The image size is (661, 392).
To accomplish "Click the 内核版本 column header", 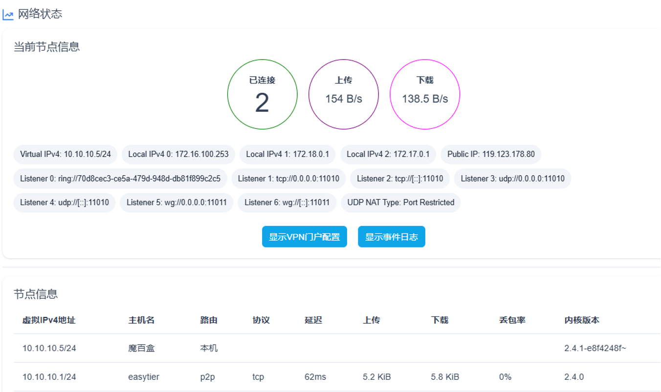I will coord(581,320).
